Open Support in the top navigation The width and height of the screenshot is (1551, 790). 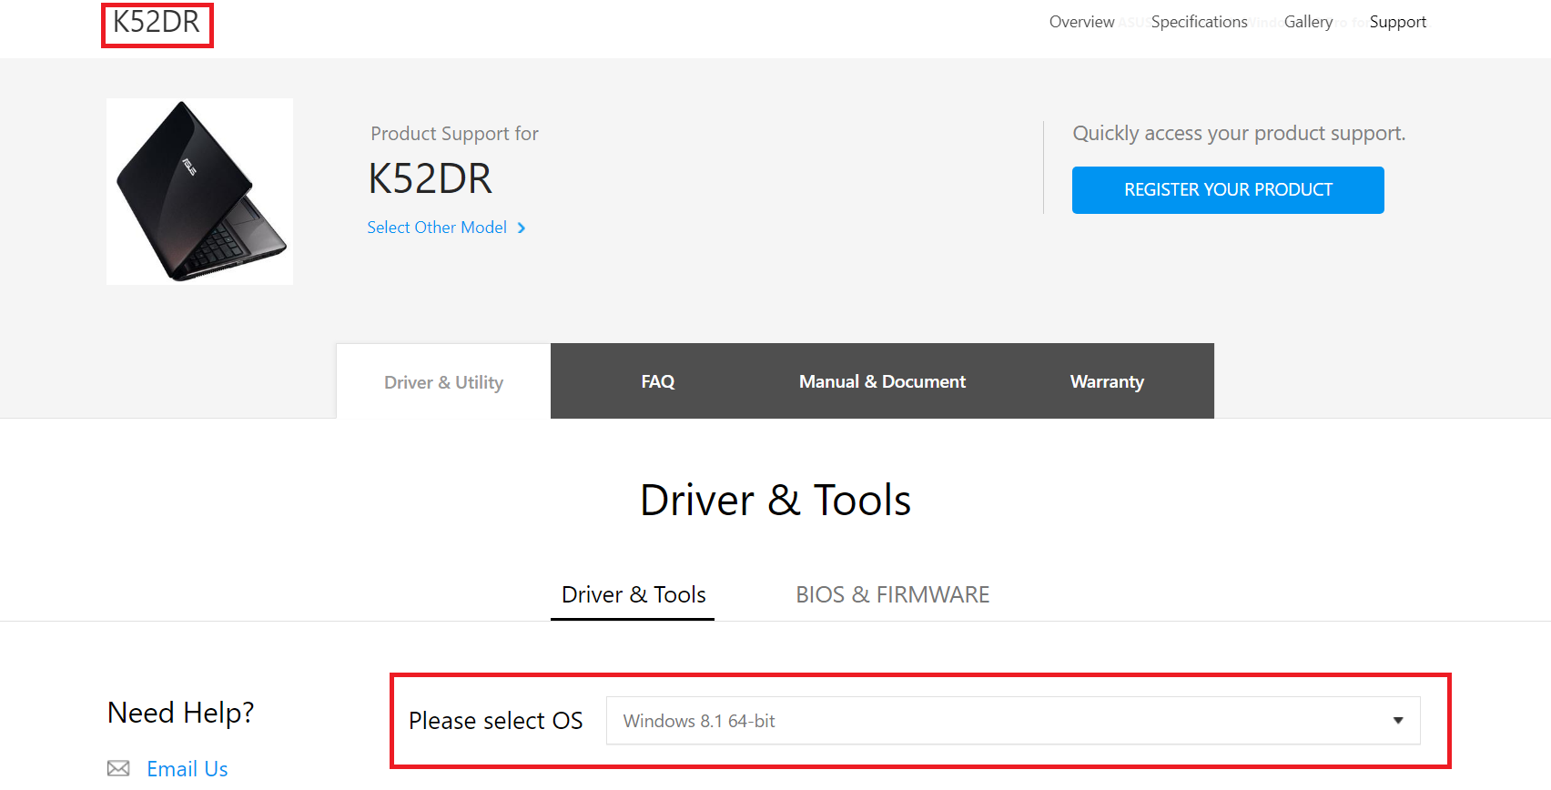1397,22
